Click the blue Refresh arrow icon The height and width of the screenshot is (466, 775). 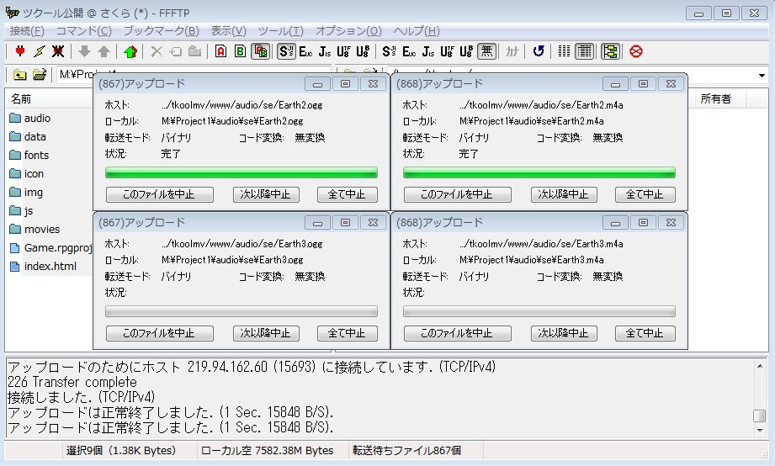click(x=539, y=51)
